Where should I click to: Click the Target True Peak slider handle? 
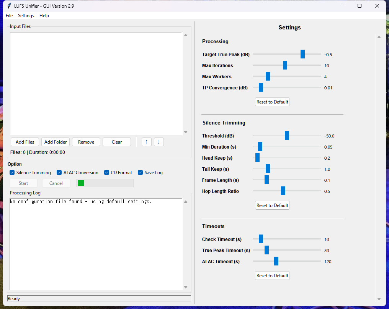pyautogui.click(x=302, y=54)
